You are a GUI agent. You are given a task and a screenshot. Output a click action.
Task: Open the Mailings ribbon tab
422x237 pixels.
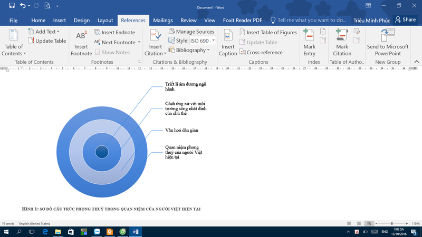(x=163, y=20)
